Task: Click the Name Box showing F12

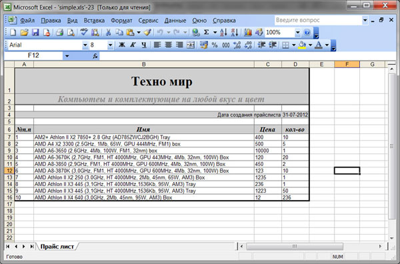Action: pyautogui.click(x=33, y=55)
